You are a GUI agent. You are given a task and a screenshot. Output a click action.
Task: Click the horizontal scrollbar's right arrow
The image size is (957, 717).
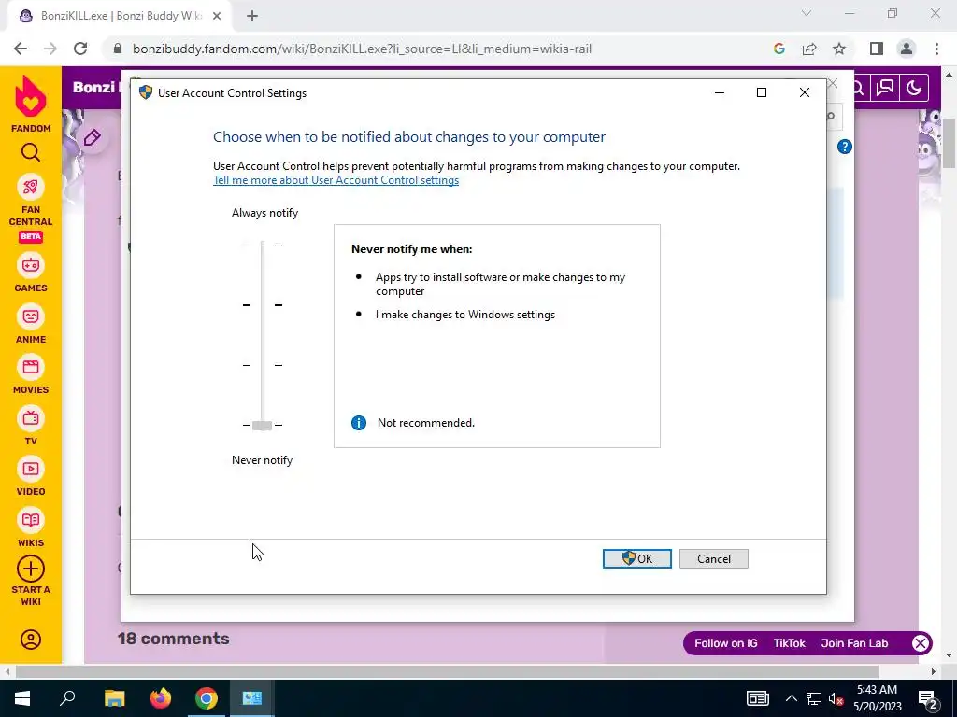(x=934, y=671)
